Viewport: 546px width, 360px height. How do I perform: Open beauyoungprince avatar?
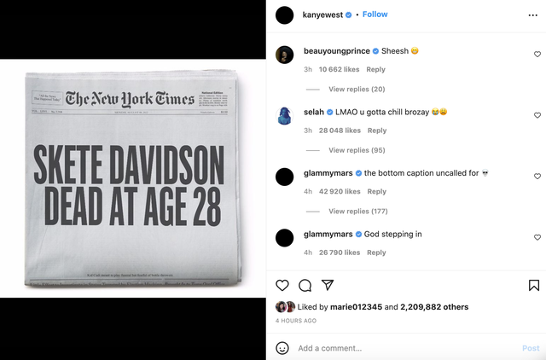(284, 55)
